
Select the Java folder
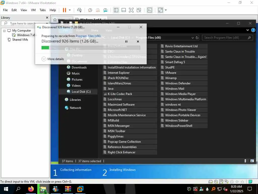click(x=130, y=89)
